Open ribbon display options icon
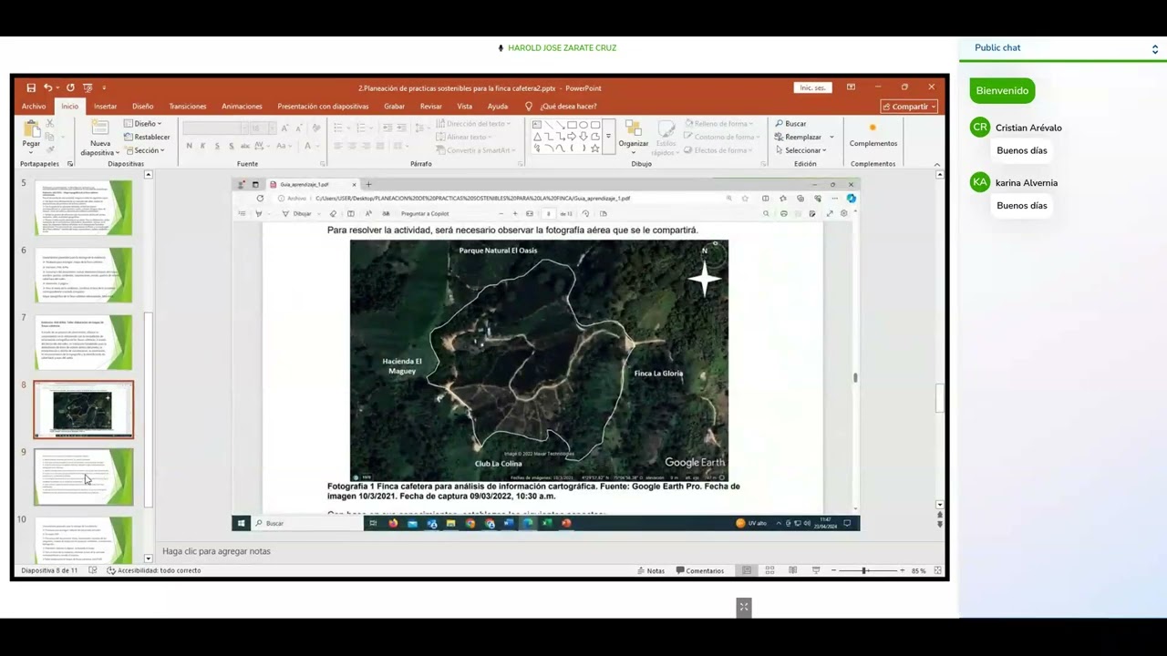Viewport: 1167px width, 656px height. (851, 87)
